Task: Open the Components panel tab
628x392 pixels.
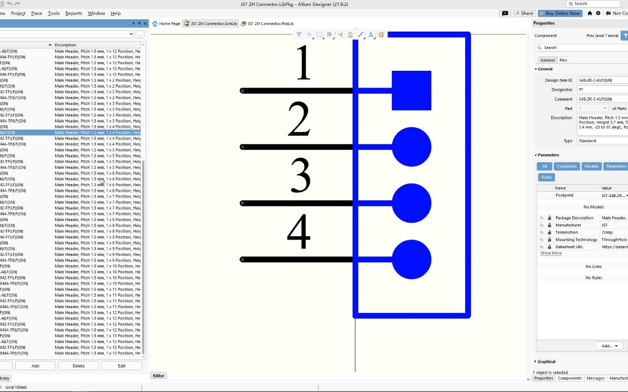Action: tap(570, 378)
